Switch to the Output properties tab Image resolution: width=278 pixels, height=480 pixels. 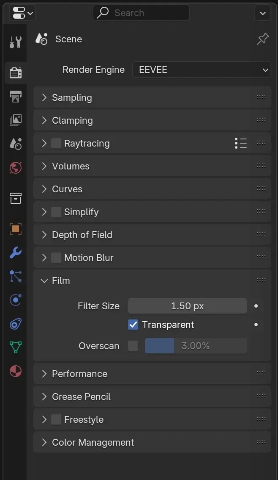pyautogui.click(x=16, y=96)
